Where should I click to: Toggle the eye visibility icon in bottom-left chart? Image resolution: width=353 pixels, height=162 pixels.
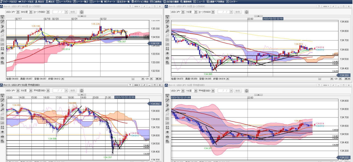pyautogui.click(x=2, y=132)
